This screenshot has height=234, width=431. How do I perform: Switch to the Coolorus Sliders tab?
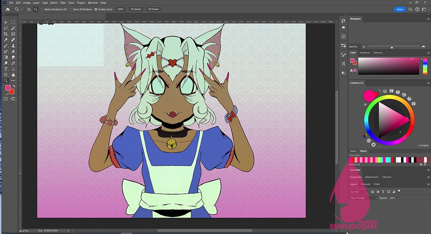(x=353, y=151)
